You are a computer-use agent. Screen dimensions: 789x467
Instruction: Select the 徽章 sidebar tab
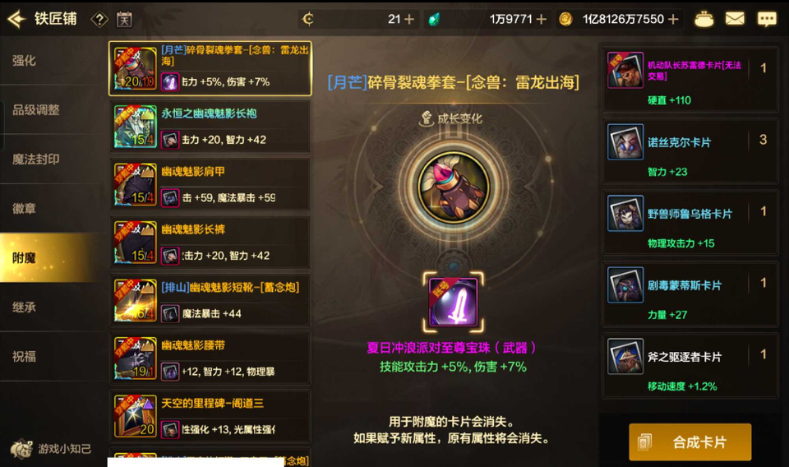pos(24,208)
